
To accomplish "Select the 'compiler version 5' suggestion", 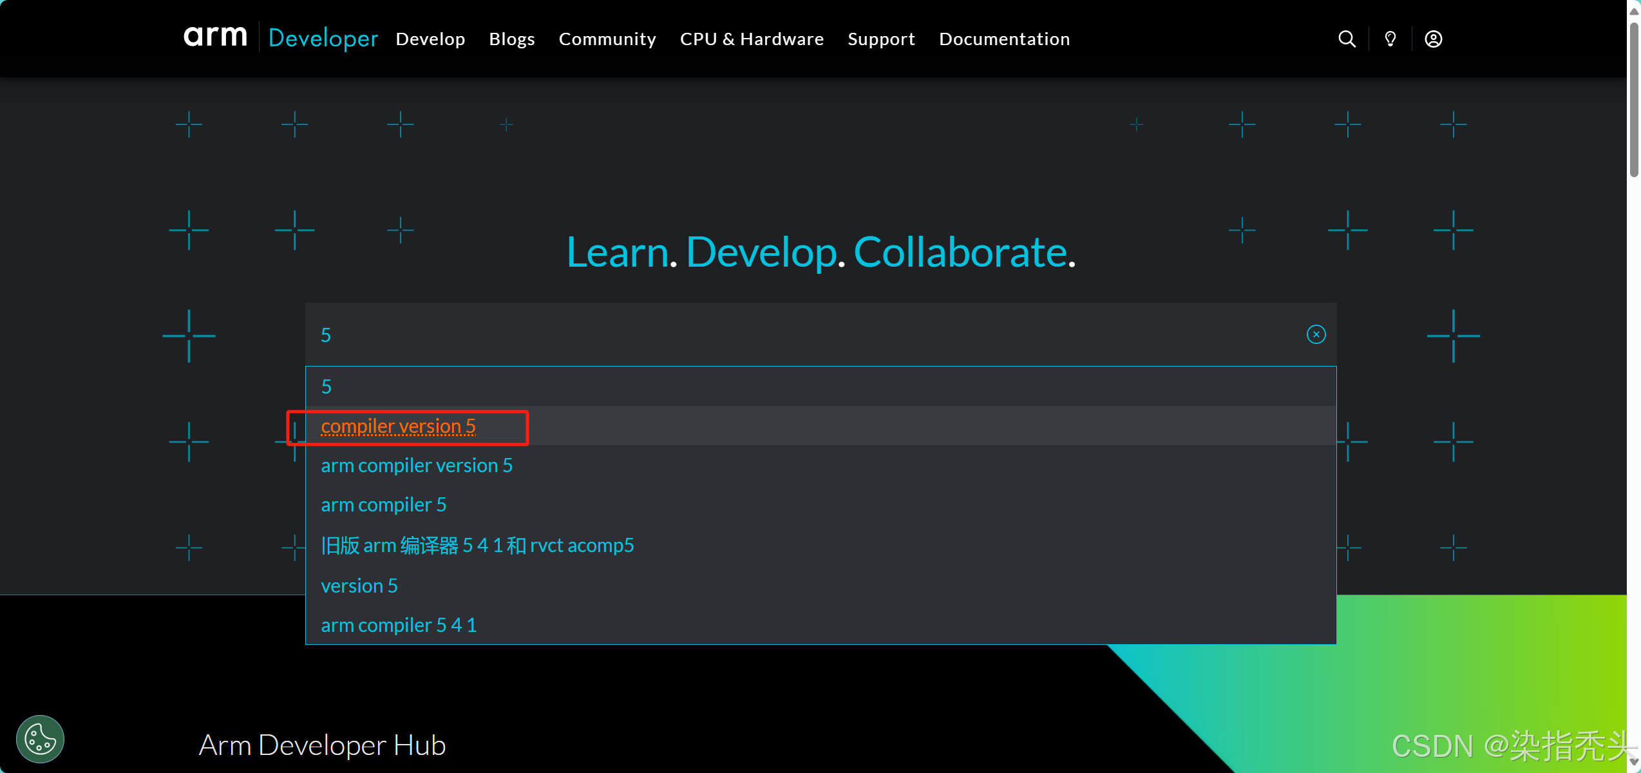I will 398,426.
